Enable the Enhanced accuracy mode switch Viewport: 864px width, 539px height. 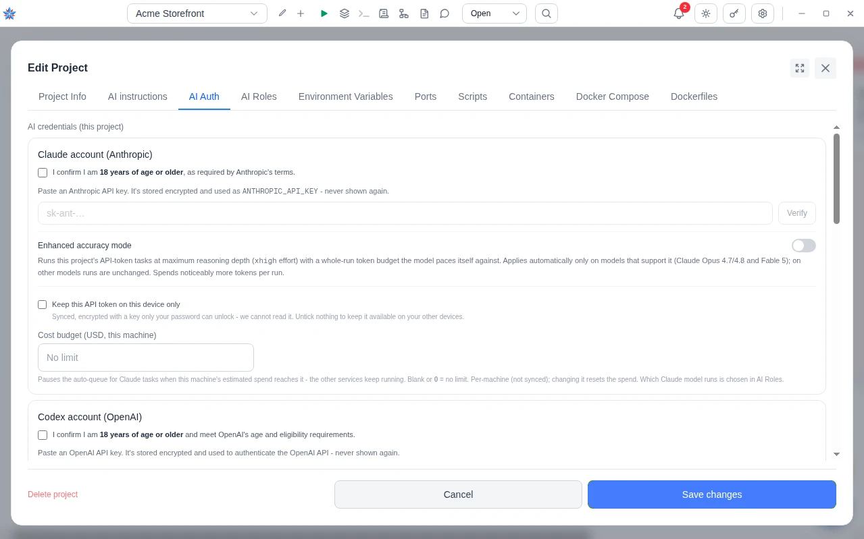pyautogui.click(x=804, y=246)
